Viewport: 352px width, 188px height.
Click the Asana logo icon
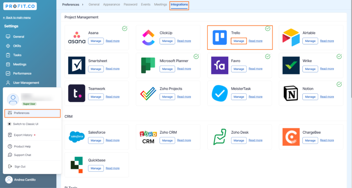[x=77, y=37]
